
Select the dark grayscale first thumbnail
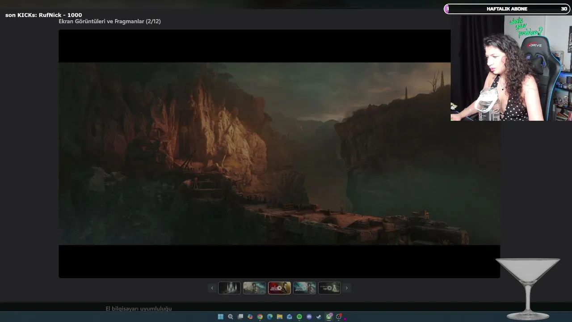[x=229, y=288]
